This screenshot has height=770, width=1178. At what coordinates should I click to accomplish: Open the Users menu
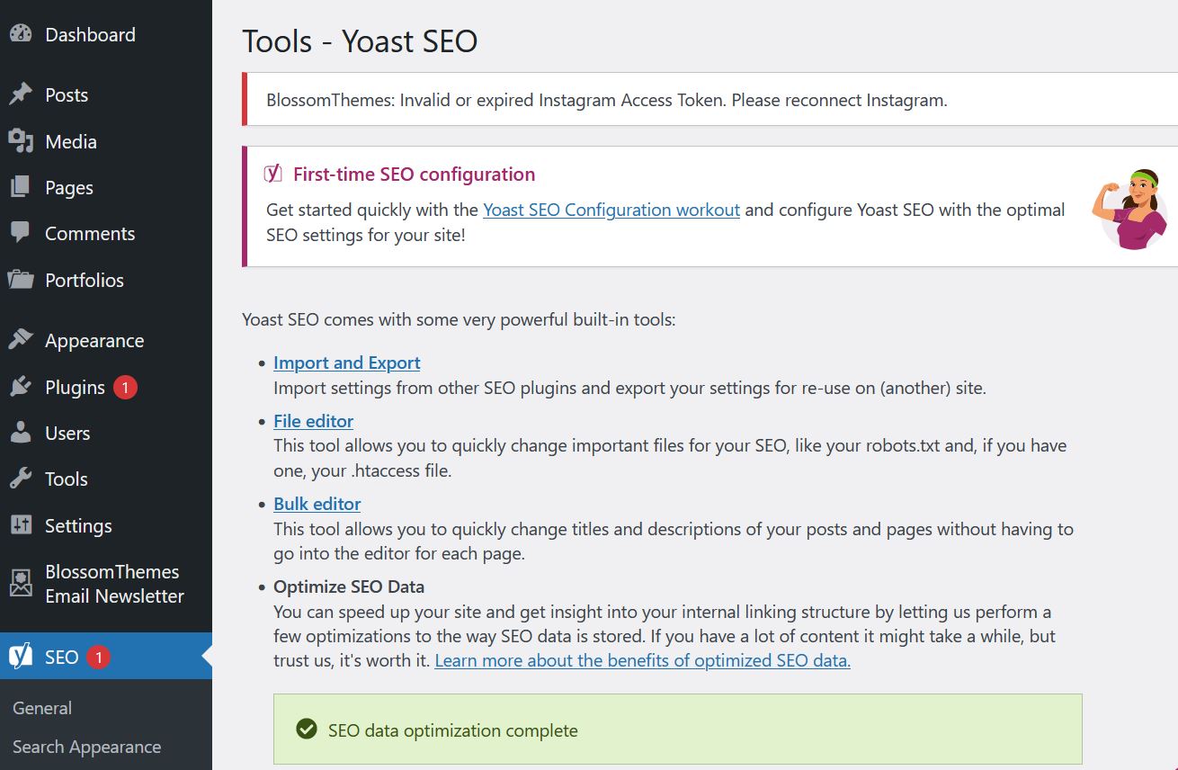coord(67,433)
